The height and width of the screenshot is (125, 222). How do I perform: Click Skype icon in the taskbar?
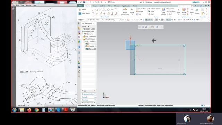pyautogui.click(x=58, y=110)
